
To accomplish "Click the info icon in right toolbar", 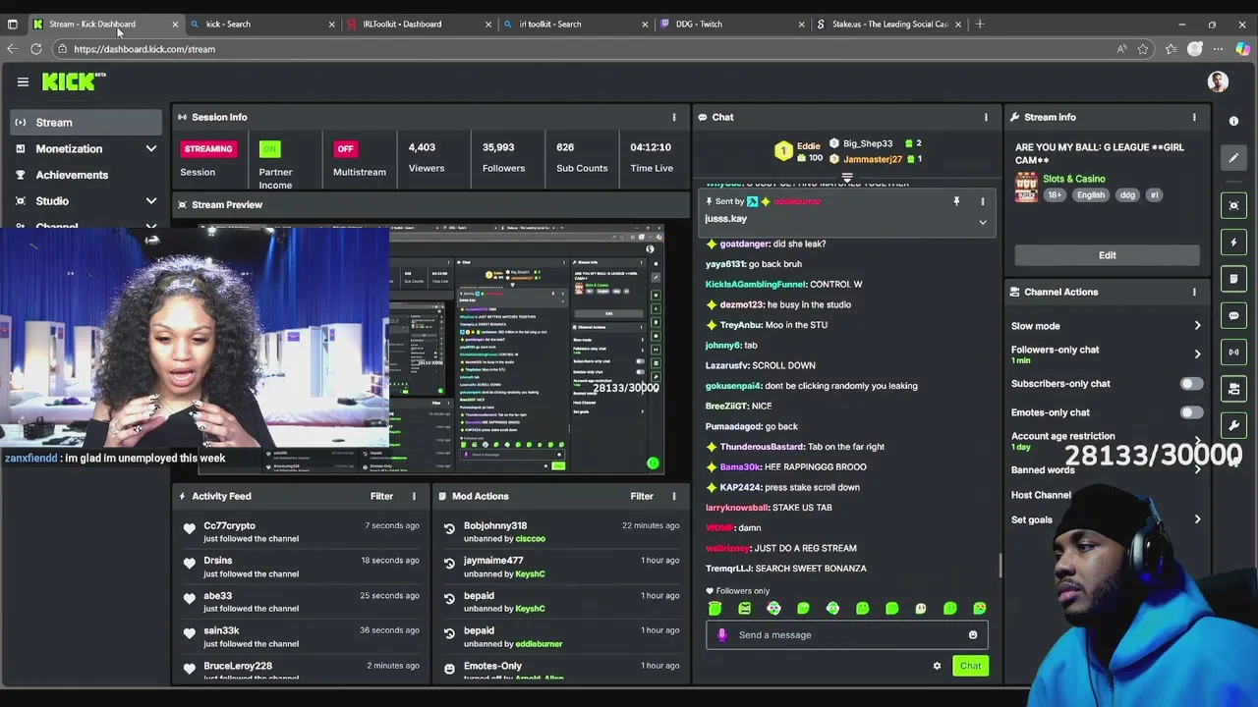I will click(1233, 121).
